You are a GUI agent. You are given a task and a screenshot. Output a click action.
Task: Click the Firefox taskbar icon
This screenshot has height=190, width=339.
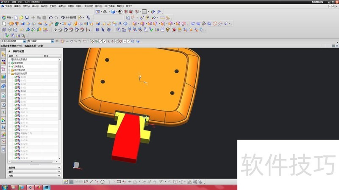coord(39,187)
